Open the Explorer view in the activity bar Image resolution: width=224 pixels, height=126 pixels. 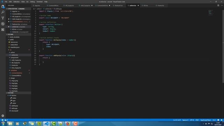point(3,6)
